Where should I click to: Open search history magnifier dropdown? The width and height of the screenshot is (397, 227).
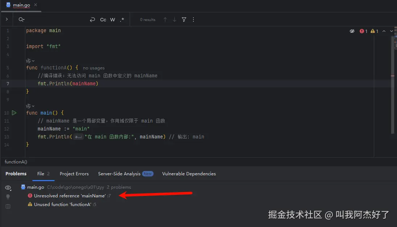(x=21, y=20)
